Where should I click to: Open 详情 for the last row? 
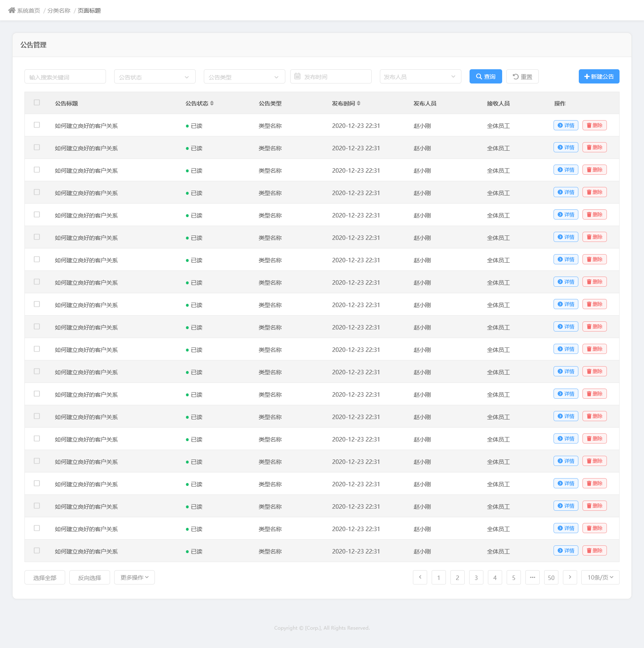pyautogui.click(x=566, y=551)
